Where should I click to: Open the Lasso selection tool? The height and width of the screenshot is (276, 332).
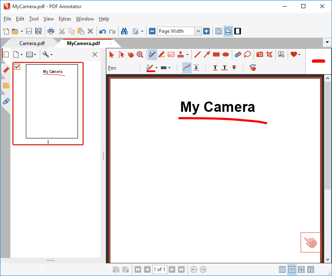point(247,54)
